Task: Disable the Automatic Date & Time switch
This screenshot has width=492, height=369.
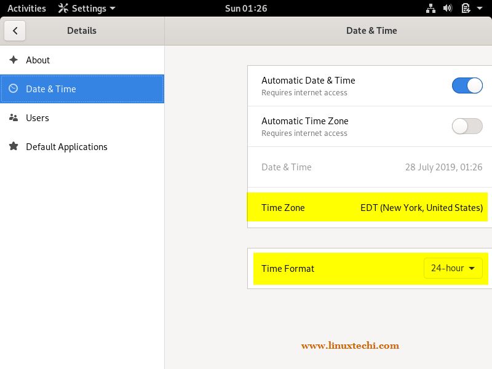Action: point(467,85)
